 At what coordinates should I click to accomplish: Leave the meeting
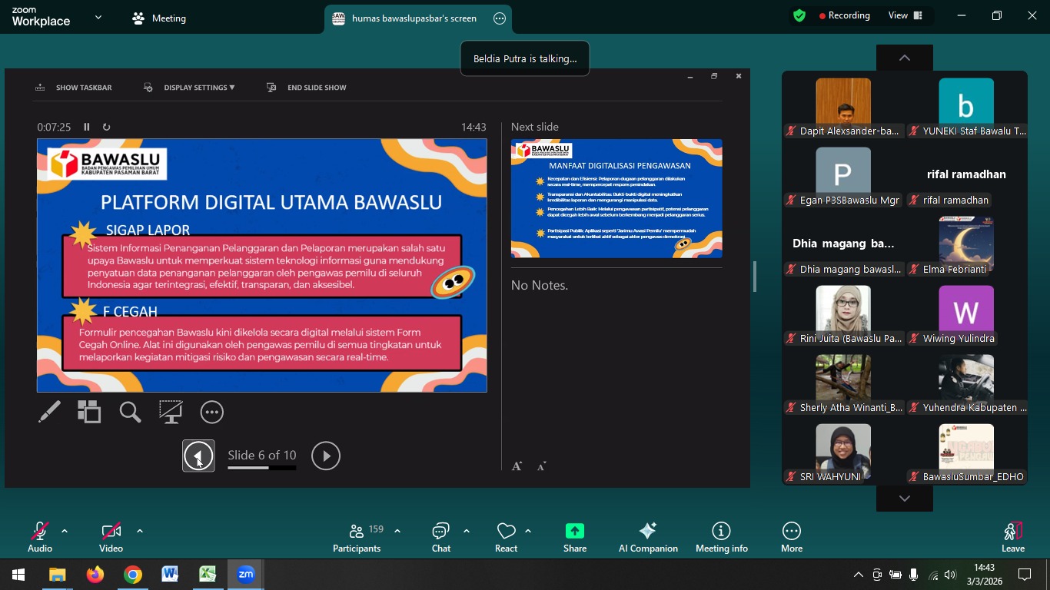click(x=1012, y=537)
